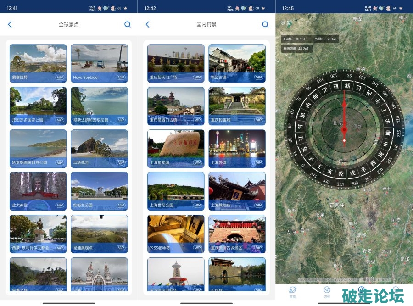The height and width of the screenshot is (306, 413).
Task: Open 重庆朝天门广场 street view
Action: (176, 60)
